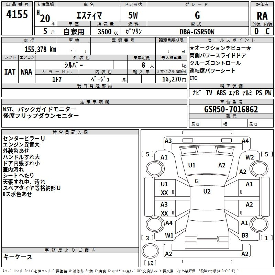
Task: Select the lot number 4155
Action: 17,14
